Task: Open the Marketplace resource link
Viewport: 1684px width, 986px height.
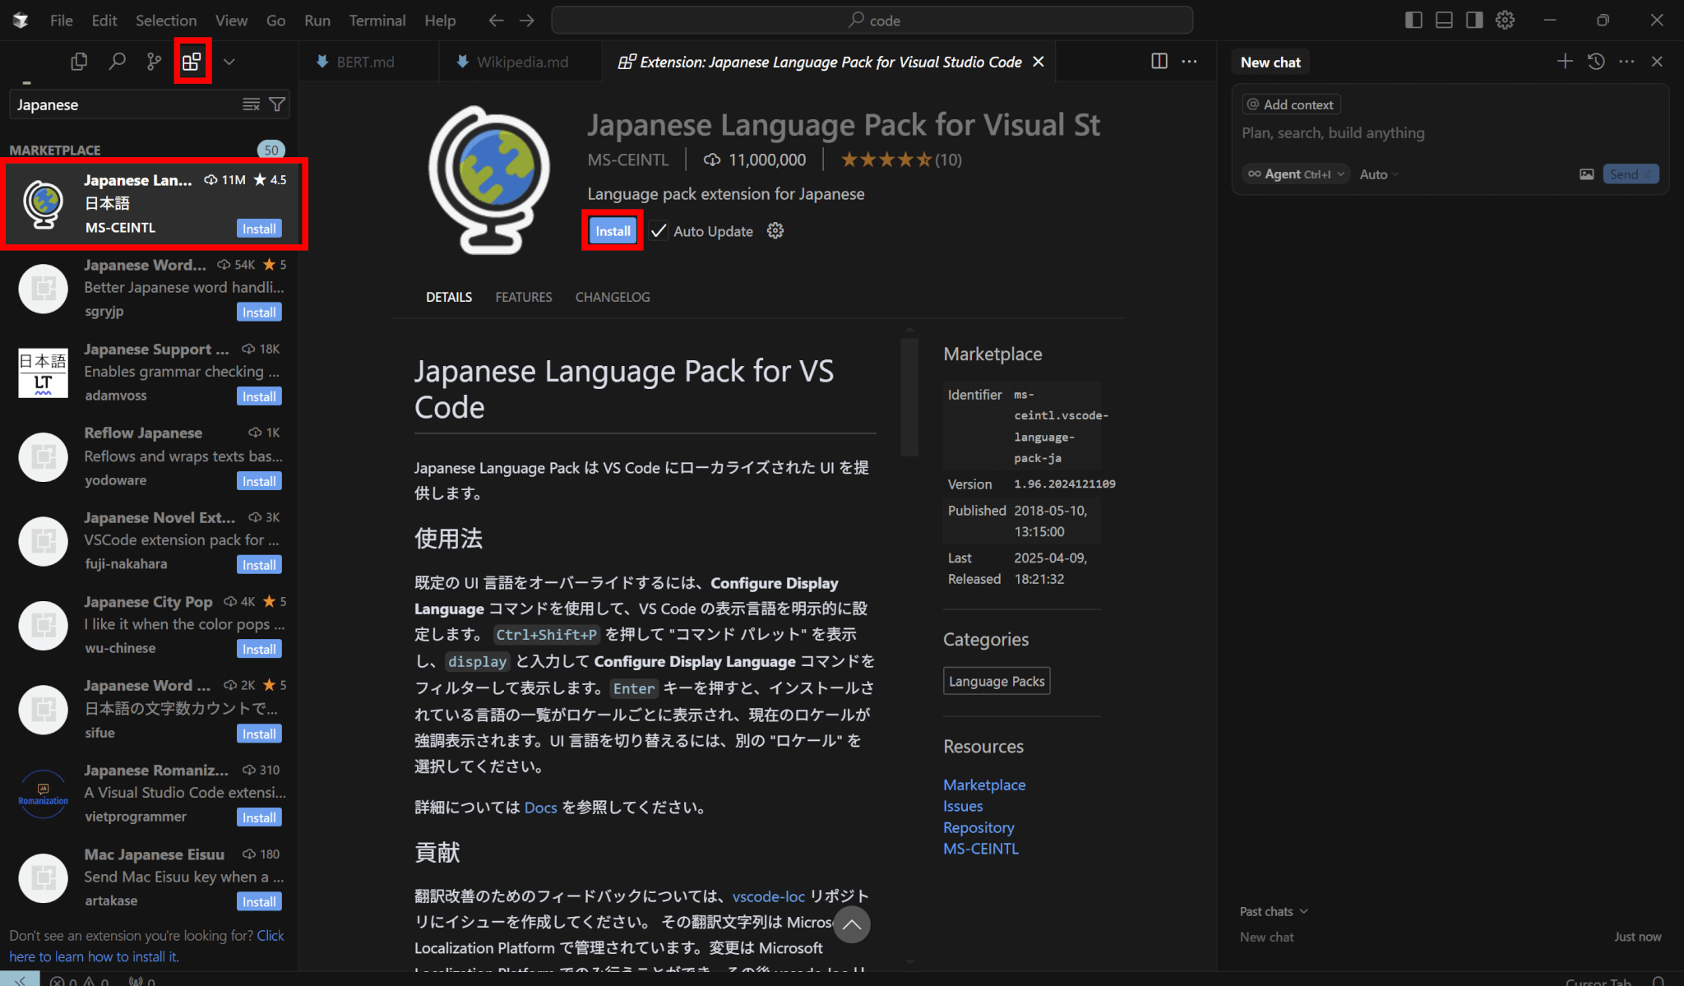Action: click(984, 785)
